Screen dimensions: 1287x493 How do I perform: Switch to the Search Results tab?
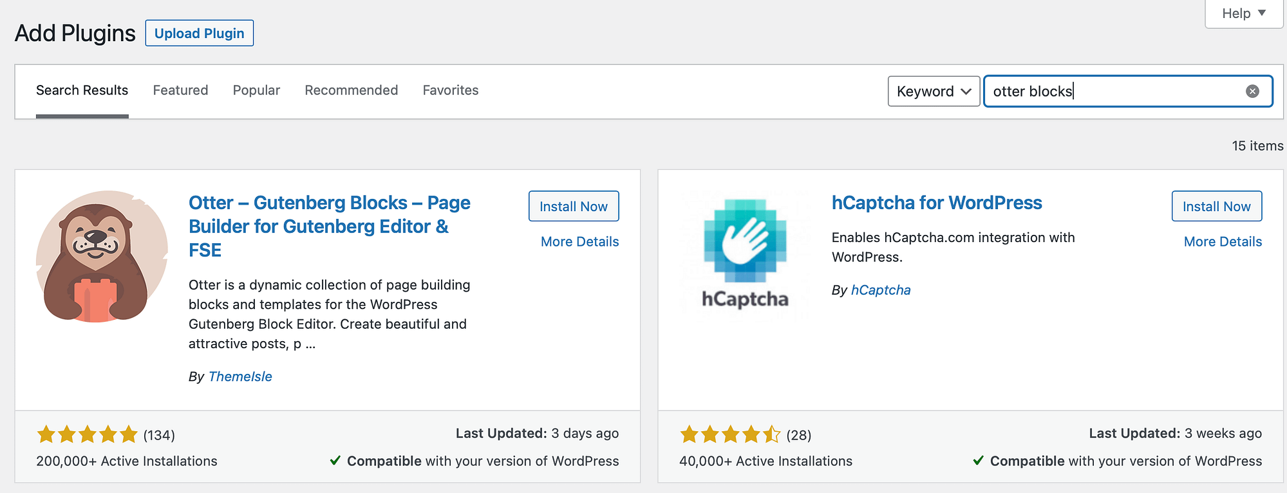[82, 91]
